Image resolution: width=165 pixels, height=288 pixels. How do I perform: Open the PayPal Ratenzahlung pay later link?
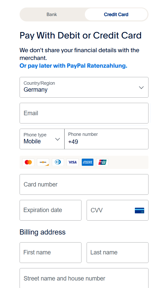pos(73,66)
